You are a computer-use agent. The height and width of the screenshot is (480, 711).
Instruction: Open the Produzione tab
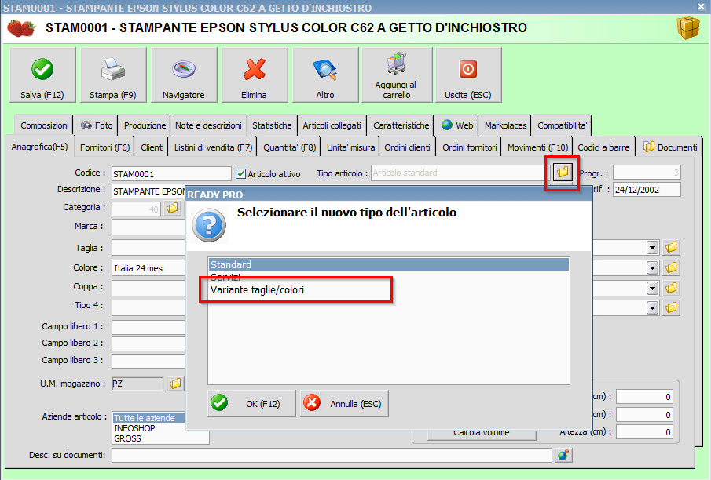pos(145,125)
